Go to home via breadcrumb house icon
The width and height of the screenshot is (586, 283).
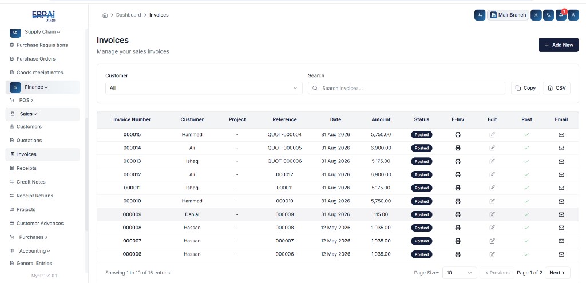coord(105,15)
